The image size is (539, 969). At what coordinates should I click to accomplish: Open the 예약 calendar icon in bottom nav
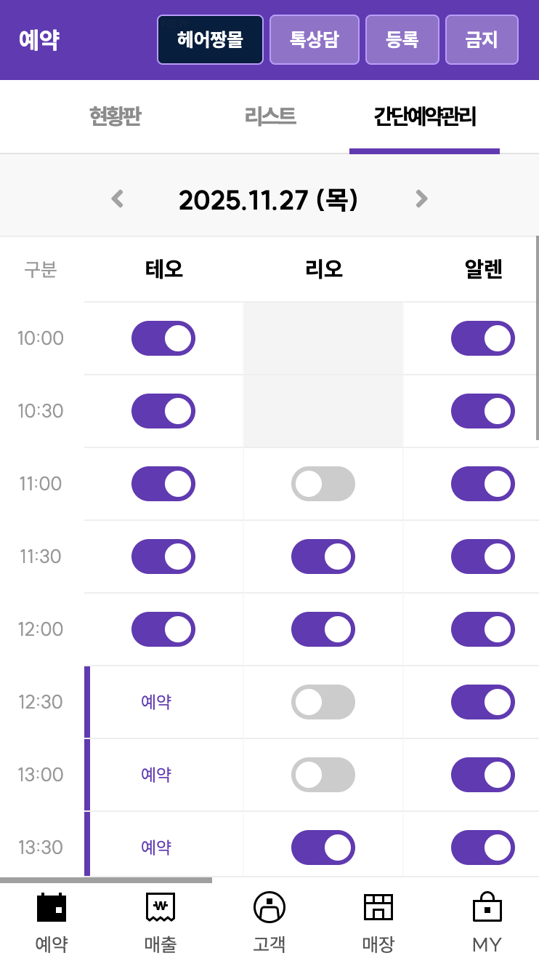[x=52, y=908]
